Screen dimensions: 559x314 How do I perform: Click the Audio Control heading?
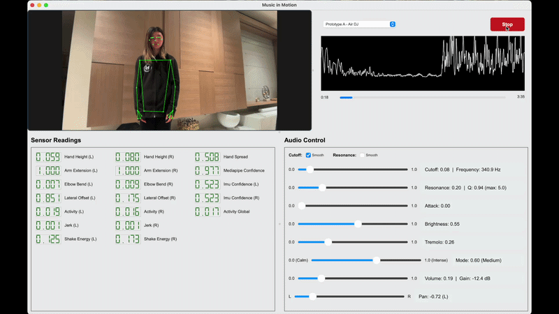coord(305,140)
